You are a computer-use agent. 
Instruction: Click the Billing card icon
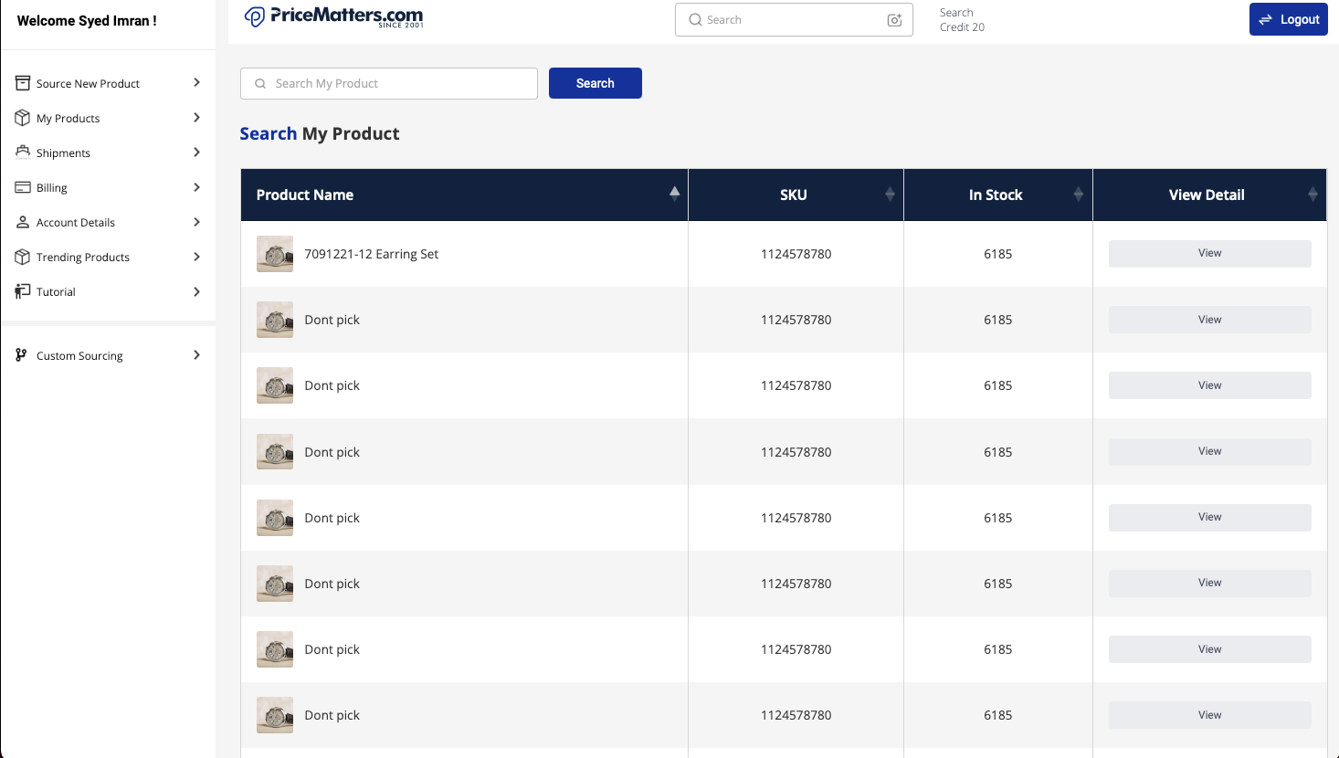coord(23,187)
